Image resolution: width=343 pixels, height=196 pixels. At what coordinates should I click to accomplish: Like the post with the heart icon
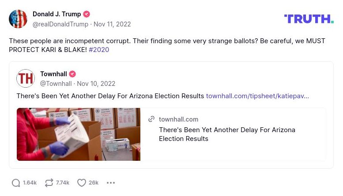click(82, 183)
